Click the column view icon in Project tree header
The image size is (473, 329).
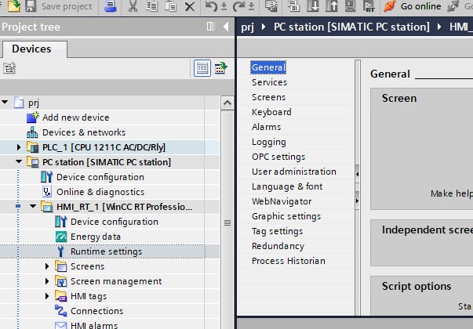pos(211,27)
